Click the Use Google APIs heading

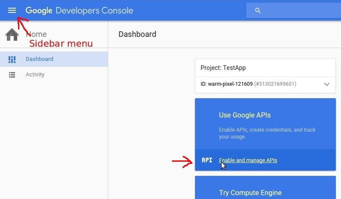[245, 115]
